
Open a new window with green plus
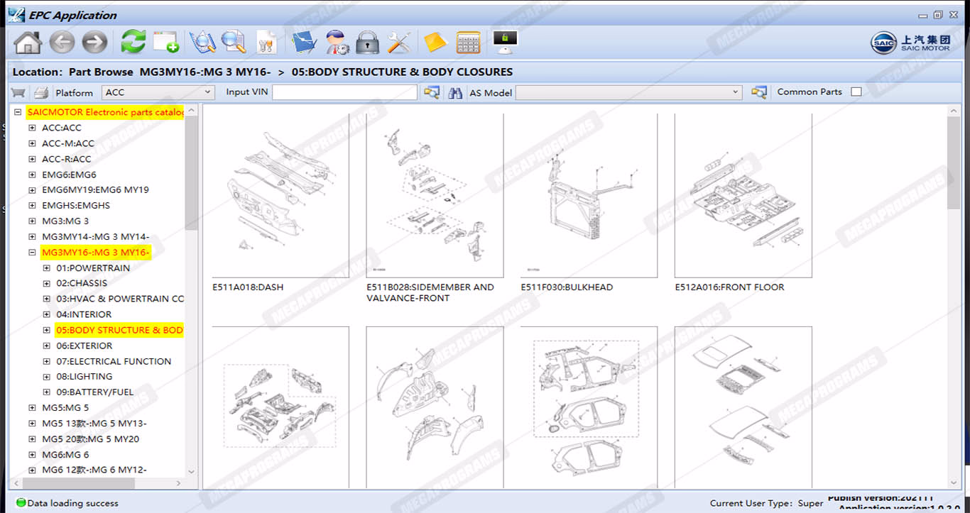(x=165, y=42)
